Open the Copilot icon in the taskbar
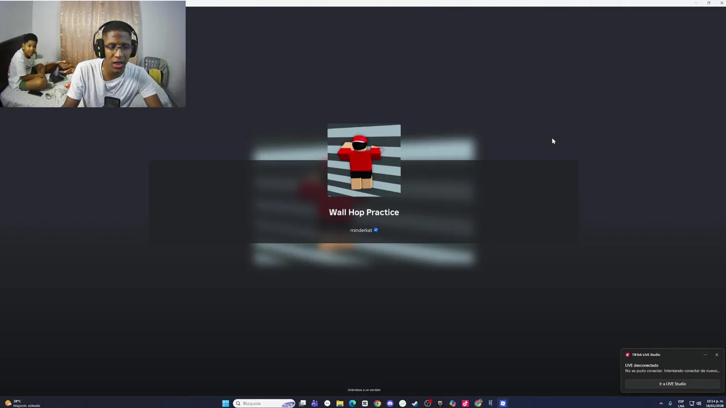The height and width of the screenshot is (408, 726). coord(453,403)
